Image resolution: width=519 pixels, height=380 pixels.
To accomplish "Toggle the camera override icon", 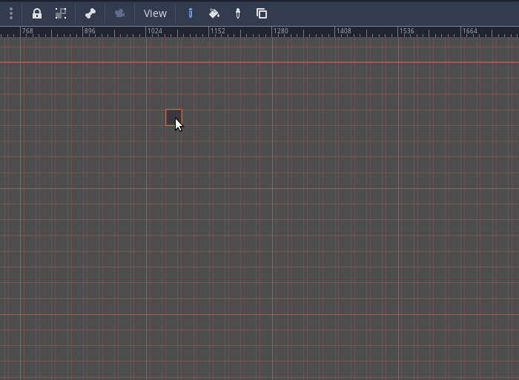I will pos(119,13).
